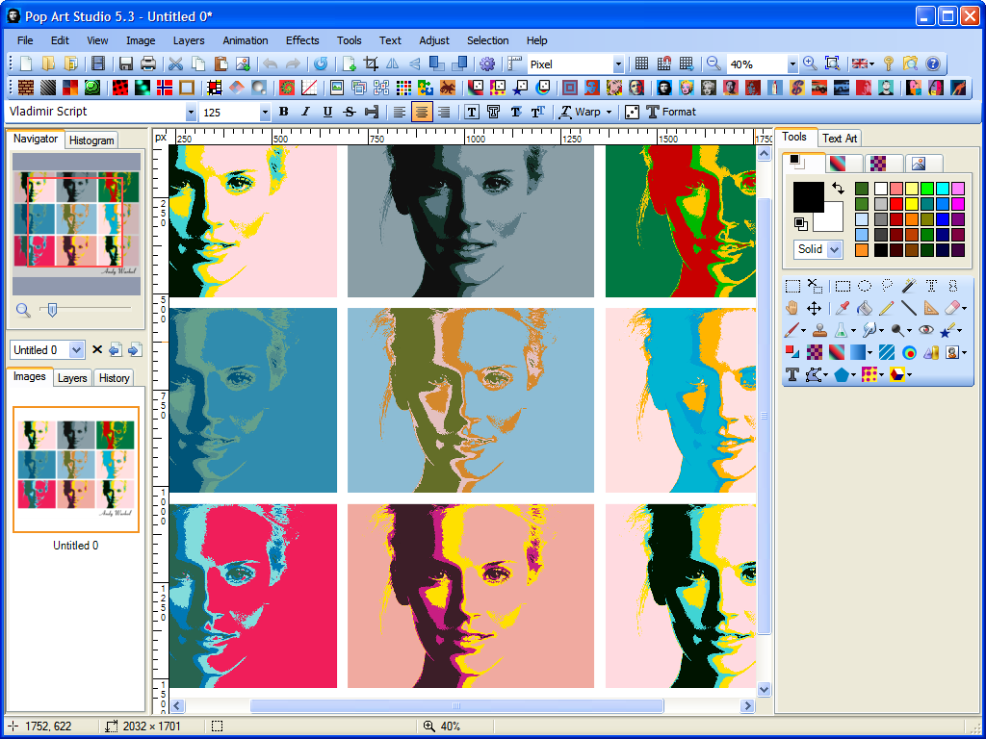This screenshot has width=986, height=739.
Task: Pick the Lasso selection tool
Action: [887, 287]
